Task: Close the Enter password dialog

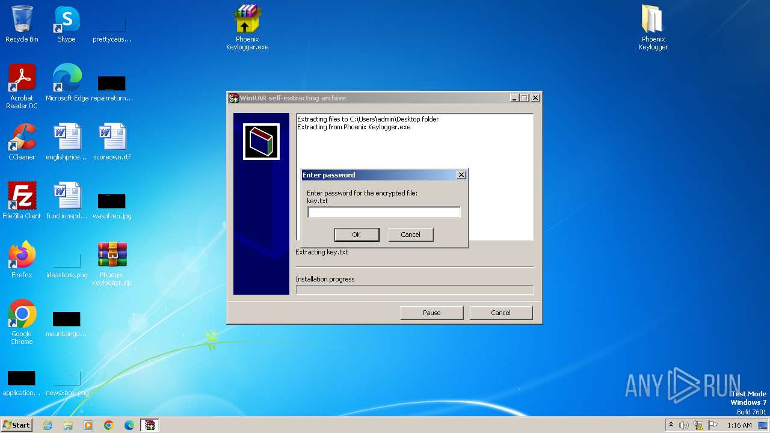Action: coord(461,175)
